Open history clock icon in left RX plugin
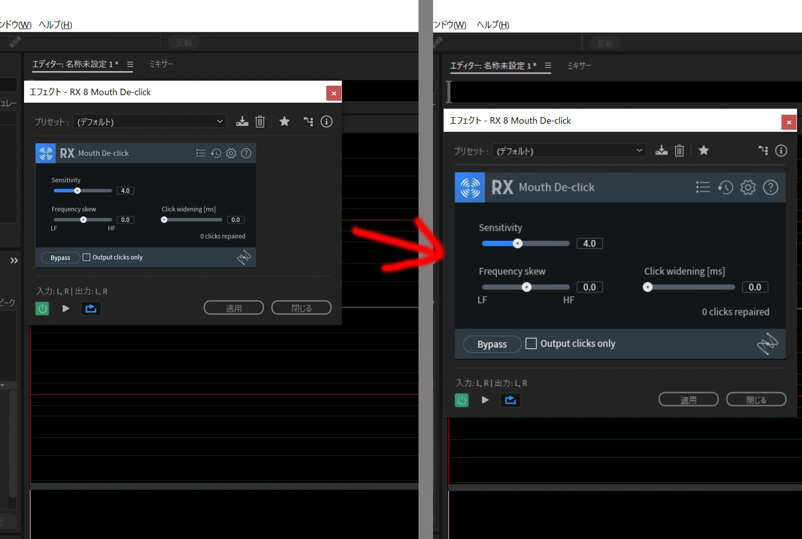Image resolution: width=802 pixels, height=539 pixels. coord(216,153)
